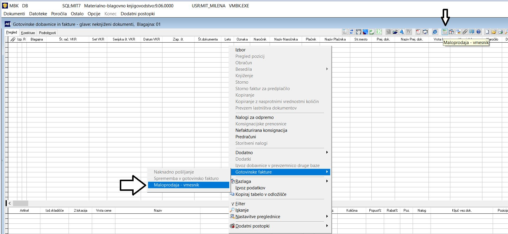Click the Izd.skladišče column header
The width and height of the screenshot is (508, 234).
(x=54, y=211)
